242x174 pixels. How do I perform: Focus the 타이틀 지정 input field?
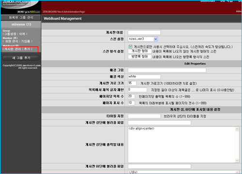[x=144, y=116]
